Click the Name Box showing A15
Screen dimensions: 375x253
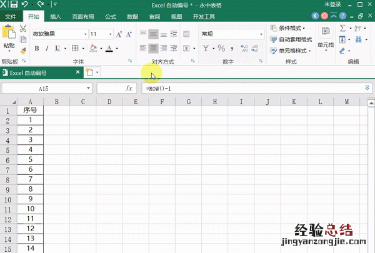[43, 89]
